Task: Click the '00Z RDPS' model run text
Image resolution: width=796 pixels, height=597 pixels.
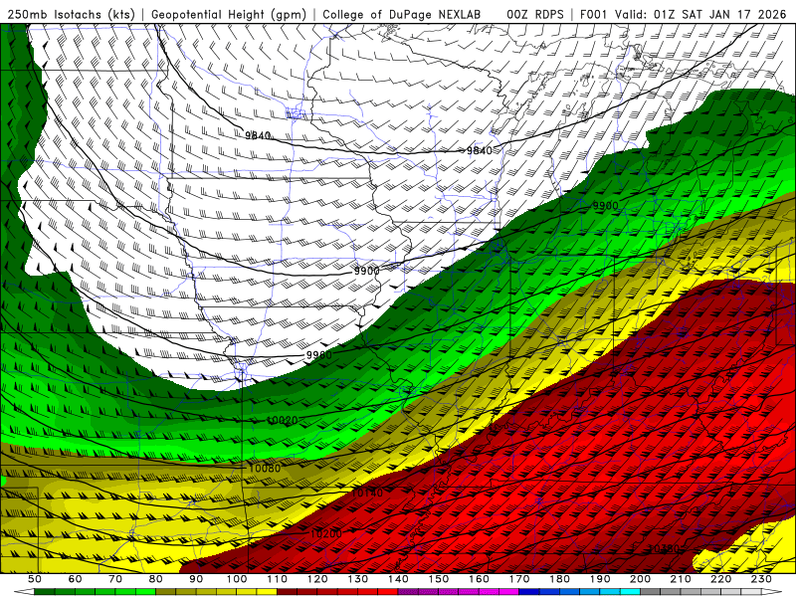Action: click(535, 14)
